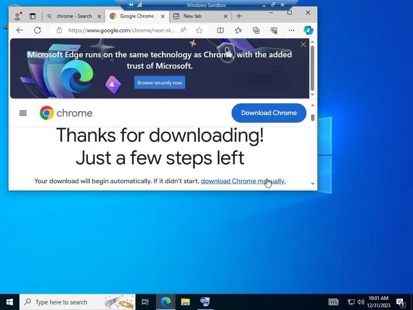Click the banner frame scrollbar thumb
The image size is (413, 310).
[313, 68]
